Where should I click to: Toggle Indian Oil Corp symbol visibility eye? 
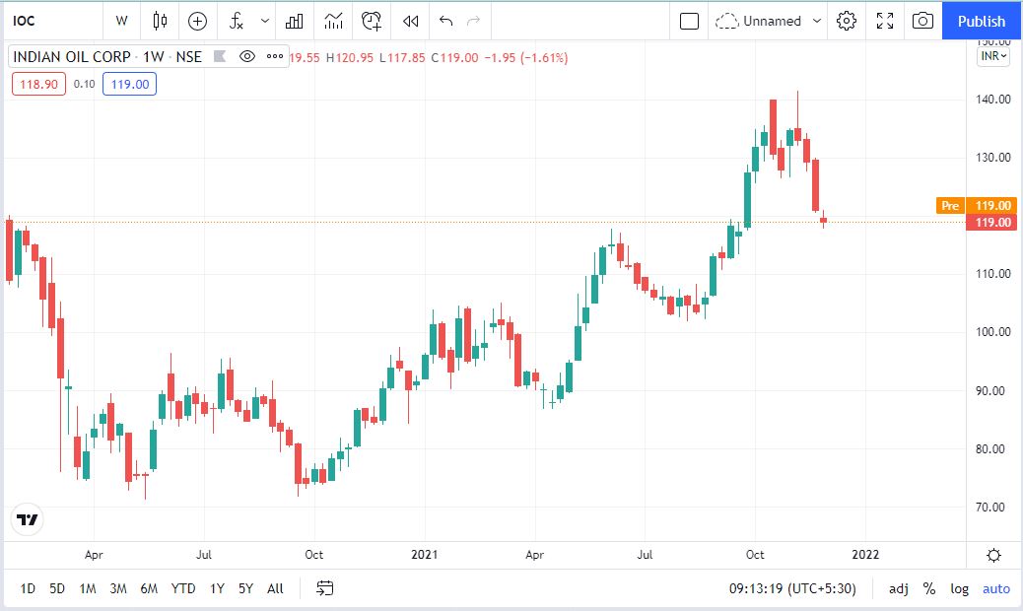tap(247, 57)
